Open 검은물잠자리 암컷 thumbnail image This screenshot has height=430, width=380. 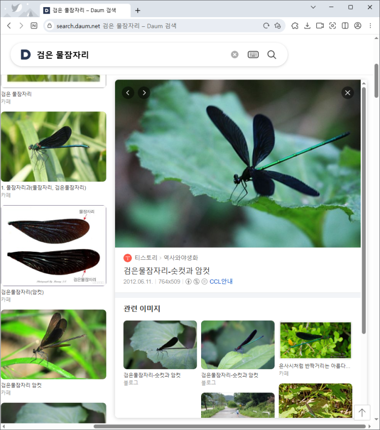point(54,344)
